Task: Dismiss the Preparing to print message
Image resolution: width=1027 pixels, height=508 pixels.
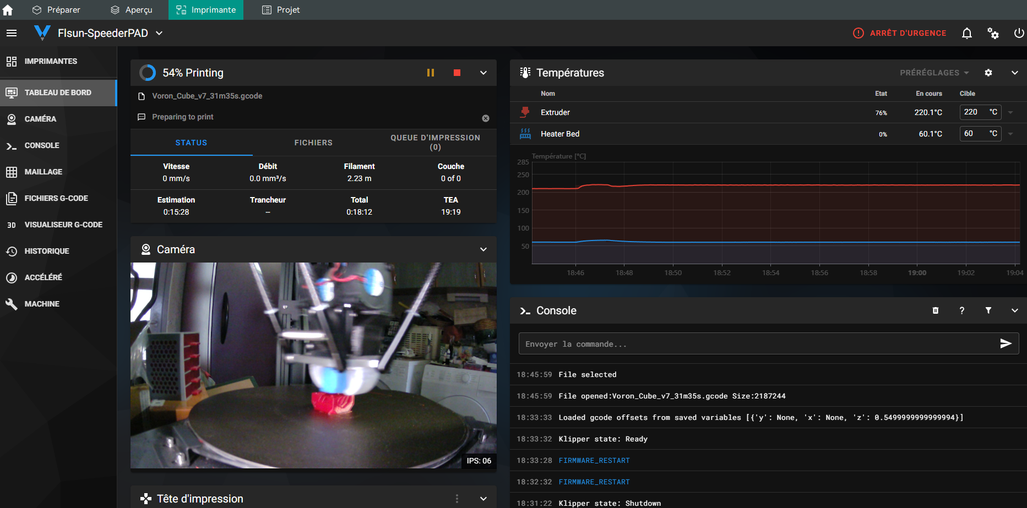Action: pyautogui.click(x=486, y=118)
